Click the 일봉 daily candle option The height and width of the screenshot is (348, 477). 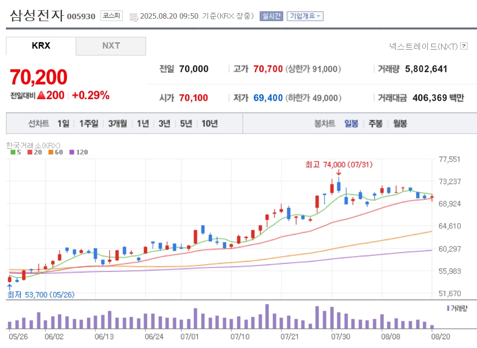pos(351,124)
